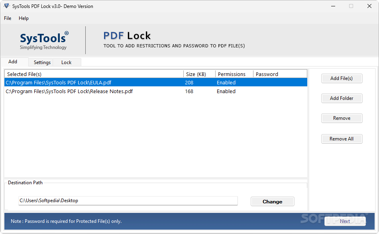Click the Add Folder button
This screenshot has height=234, width=379.
click(342, 98)
